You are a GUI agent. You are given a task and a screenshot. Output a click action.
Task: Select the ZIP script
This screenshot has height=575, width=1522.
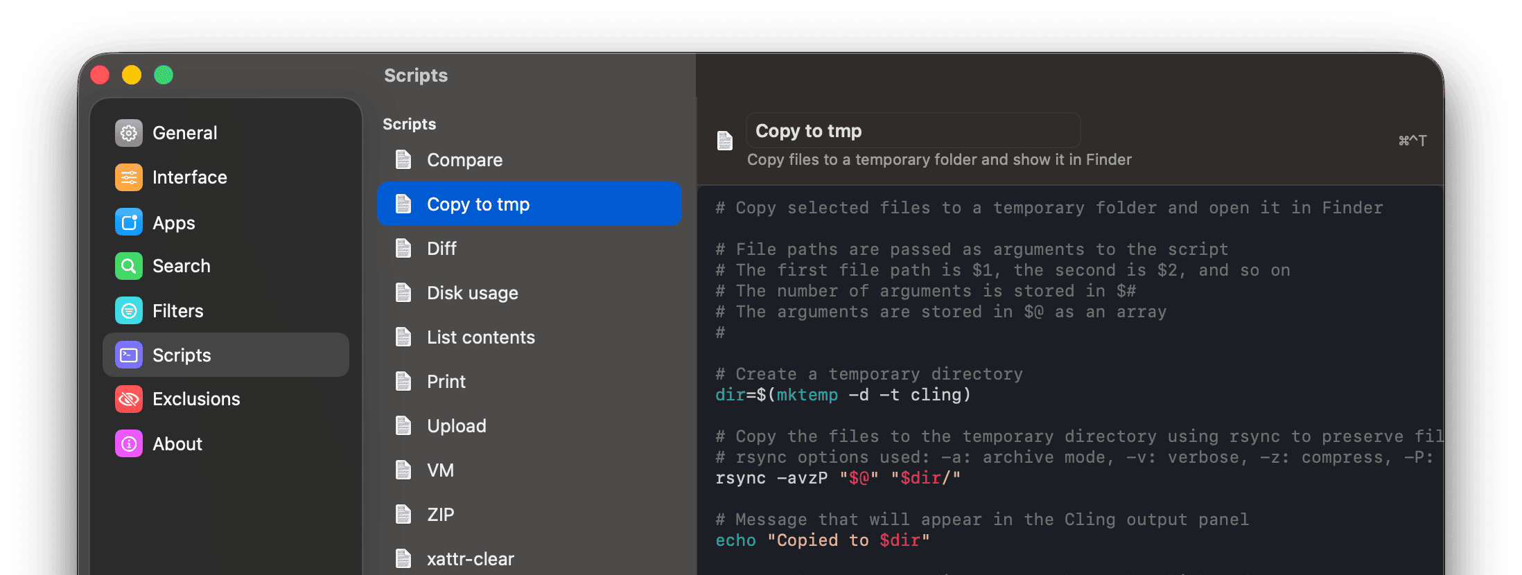pyautogui.click(x=530, y=514)
